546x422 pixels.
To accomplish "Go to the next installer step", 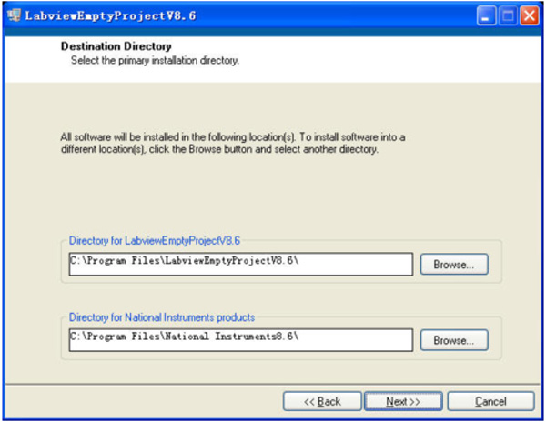I will coord(403,401).
